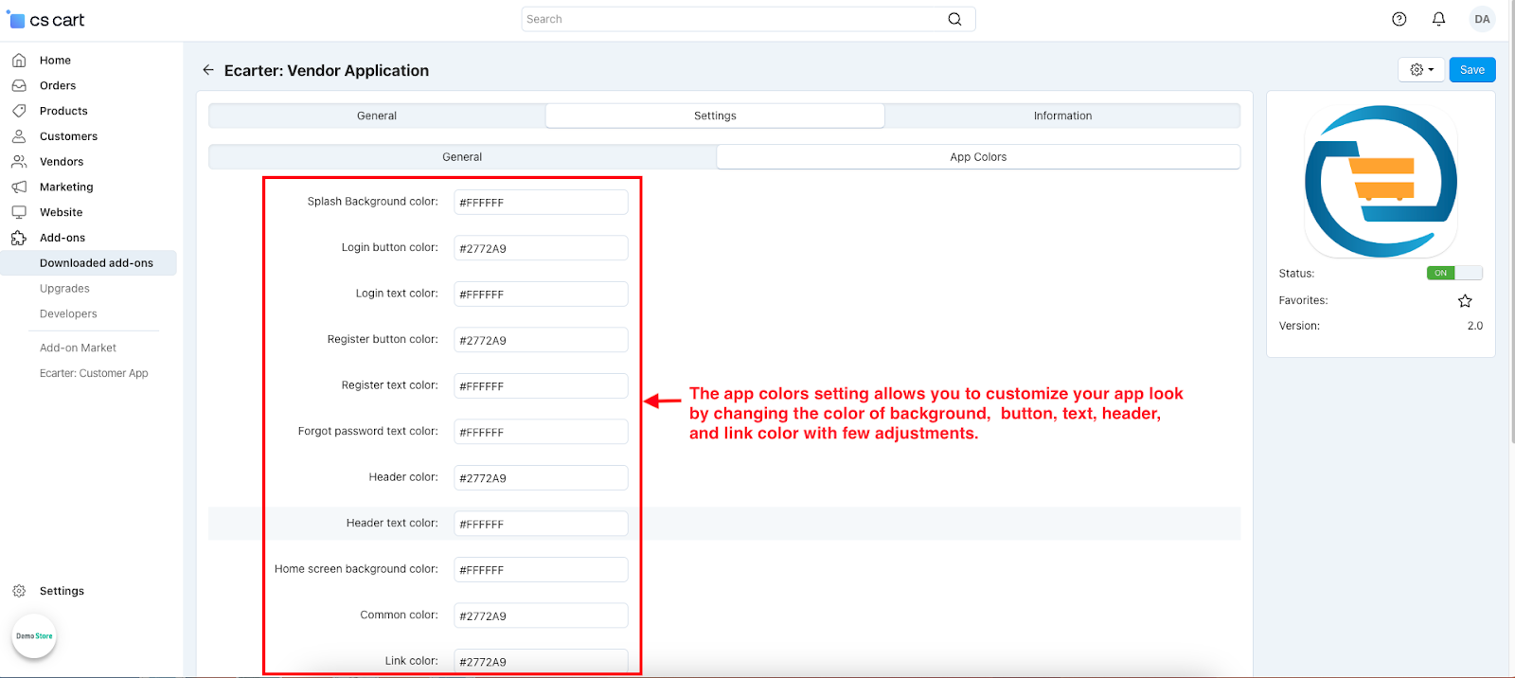Click the search magnifier icon
The width and height of the screenshot is (1515, 678).
954,19
